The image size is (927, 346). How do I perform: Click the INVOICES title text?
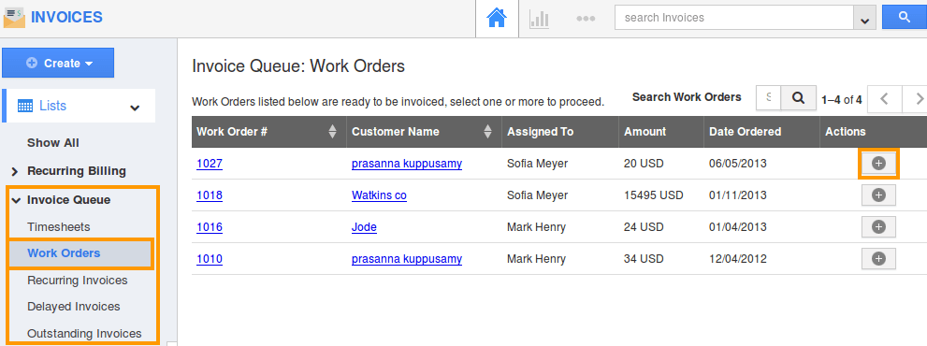click(66, 18)
